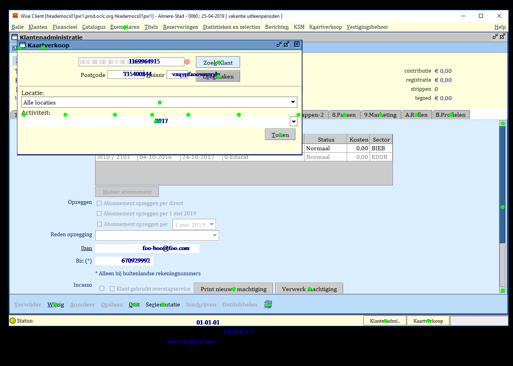Maximize the Klantenadministratie inner window

tap(502, 36)
